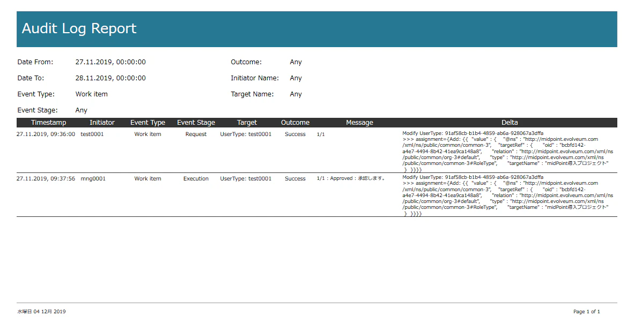The image size is (642, 324).
Task: Select "Work item" in the Execution row
Action: pyautogui.click(x=148, y=178)
